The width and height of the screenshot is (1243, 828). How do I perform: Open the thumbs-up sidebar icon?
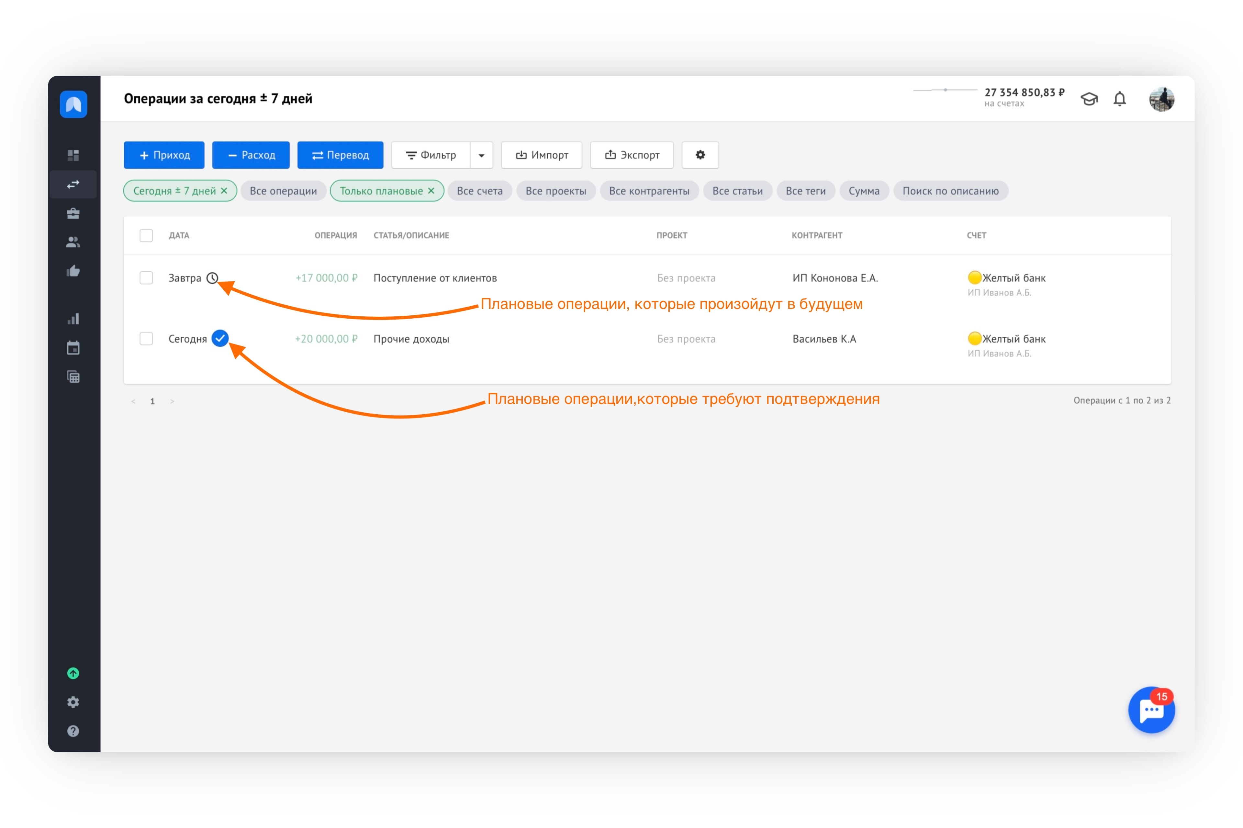pyautogui.click(x=73, y=271)
